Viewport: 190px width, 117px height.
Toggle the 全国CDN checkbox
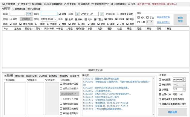[x=160, y=94]
